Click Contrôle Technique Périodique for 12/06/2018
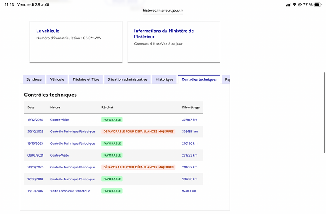This screenshot has width=326, height=214. [x=73, y=179]
